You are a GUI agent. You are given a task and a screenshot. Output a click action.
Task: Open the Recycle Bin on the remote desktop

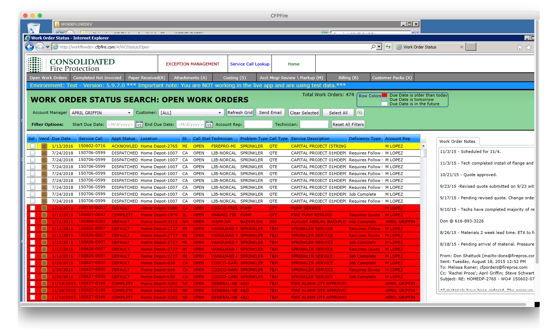point(34,28)
